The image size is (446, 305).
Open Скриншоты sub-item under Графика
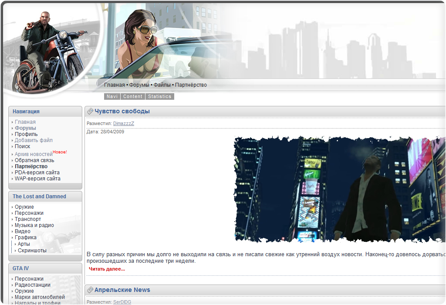click(x=32, y=251)
